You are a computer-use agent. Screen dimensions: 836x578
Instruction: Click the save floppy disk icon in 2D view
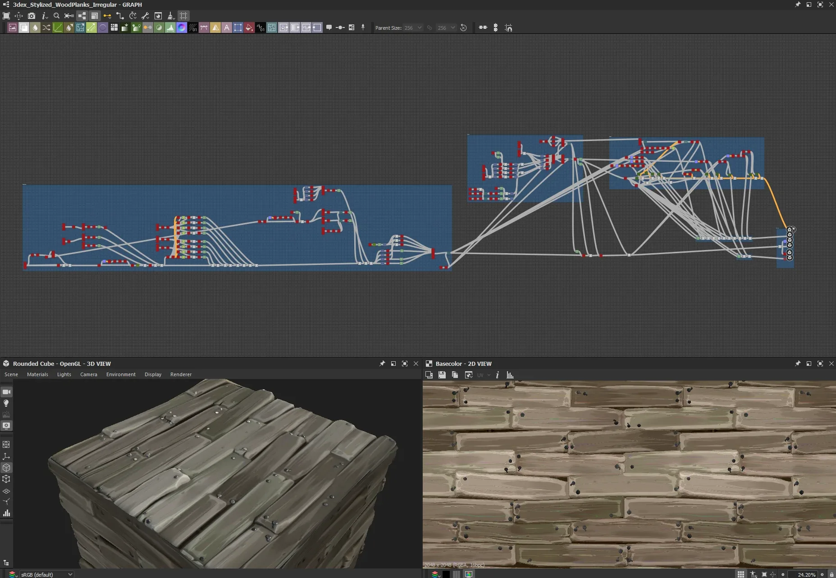tap(442, 375)
